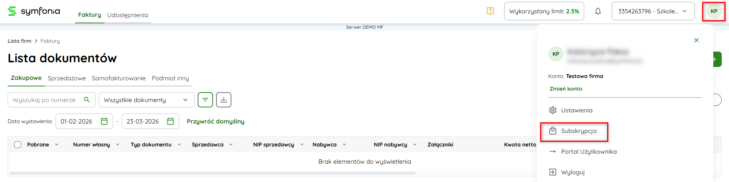Click Przywróć domyślny link

click(215, 121)
